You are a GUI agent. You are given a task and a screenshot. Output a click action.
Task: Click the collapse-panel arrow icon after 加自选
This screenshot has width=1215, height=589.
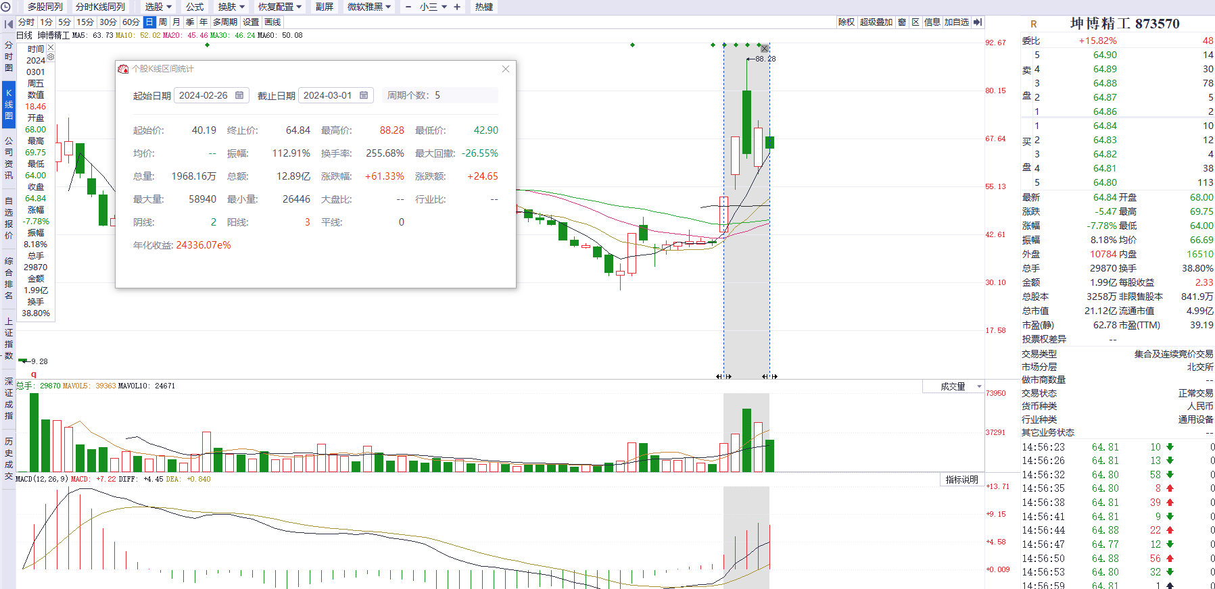(x=978, y=22)
